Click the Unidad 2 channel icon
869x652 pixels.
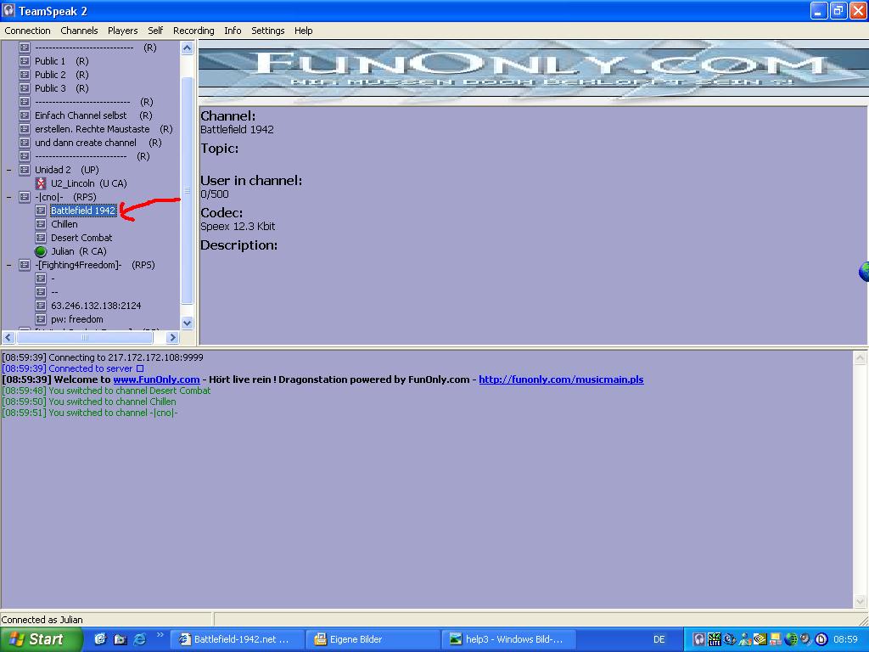click(x=25, y=170)
